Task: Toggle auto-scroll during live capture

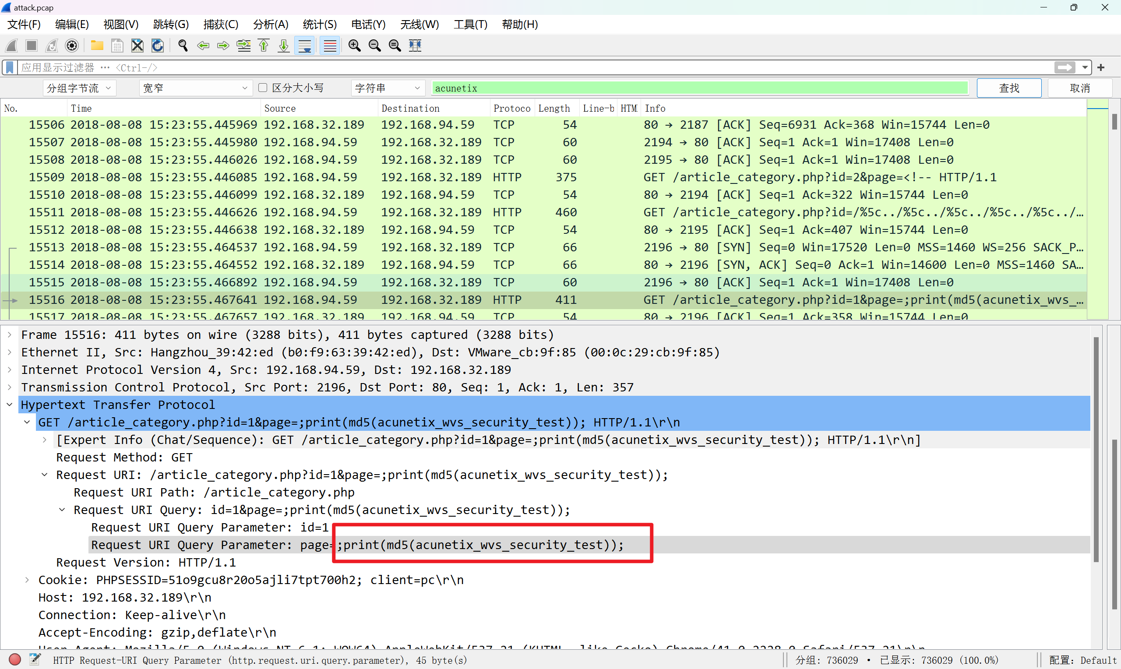Action: (305, 46)
